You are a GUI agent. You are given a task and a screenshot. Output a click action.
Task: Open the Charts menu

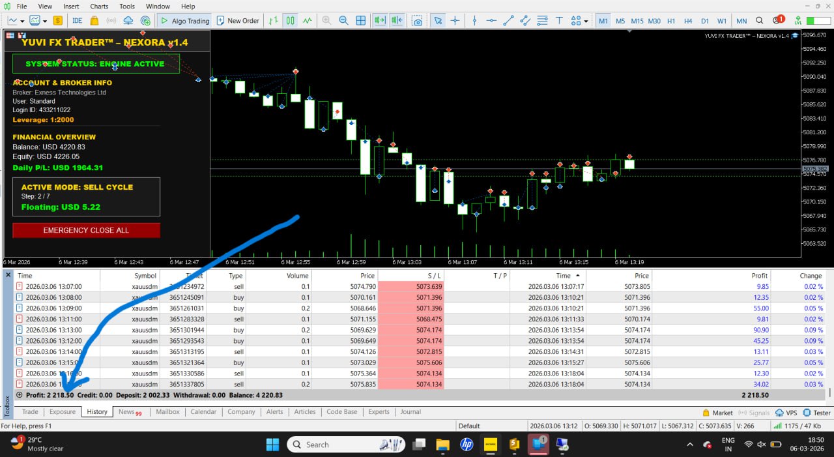[99, 7]
